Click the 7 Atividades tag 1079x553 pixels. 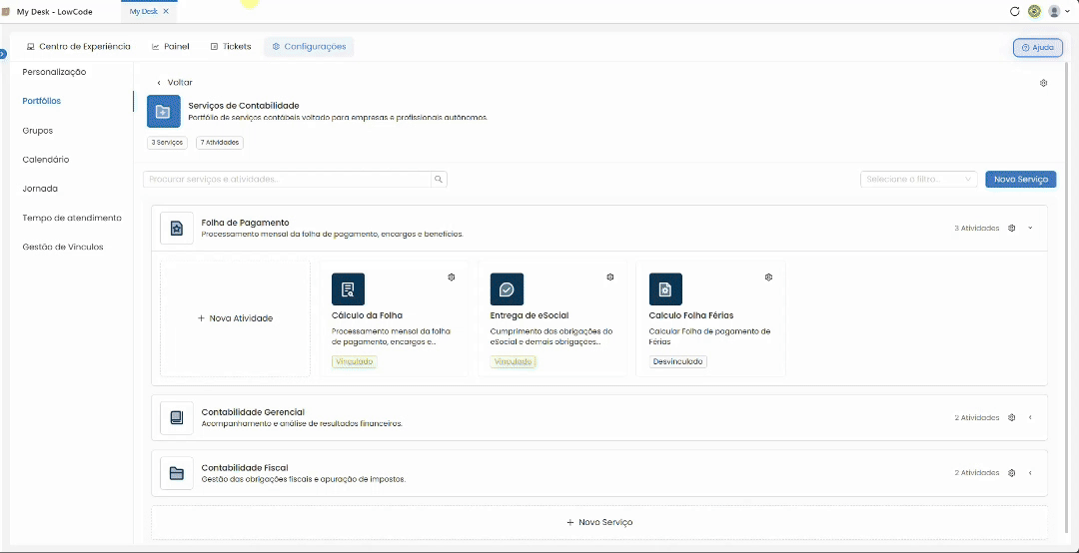coord(220,143)
